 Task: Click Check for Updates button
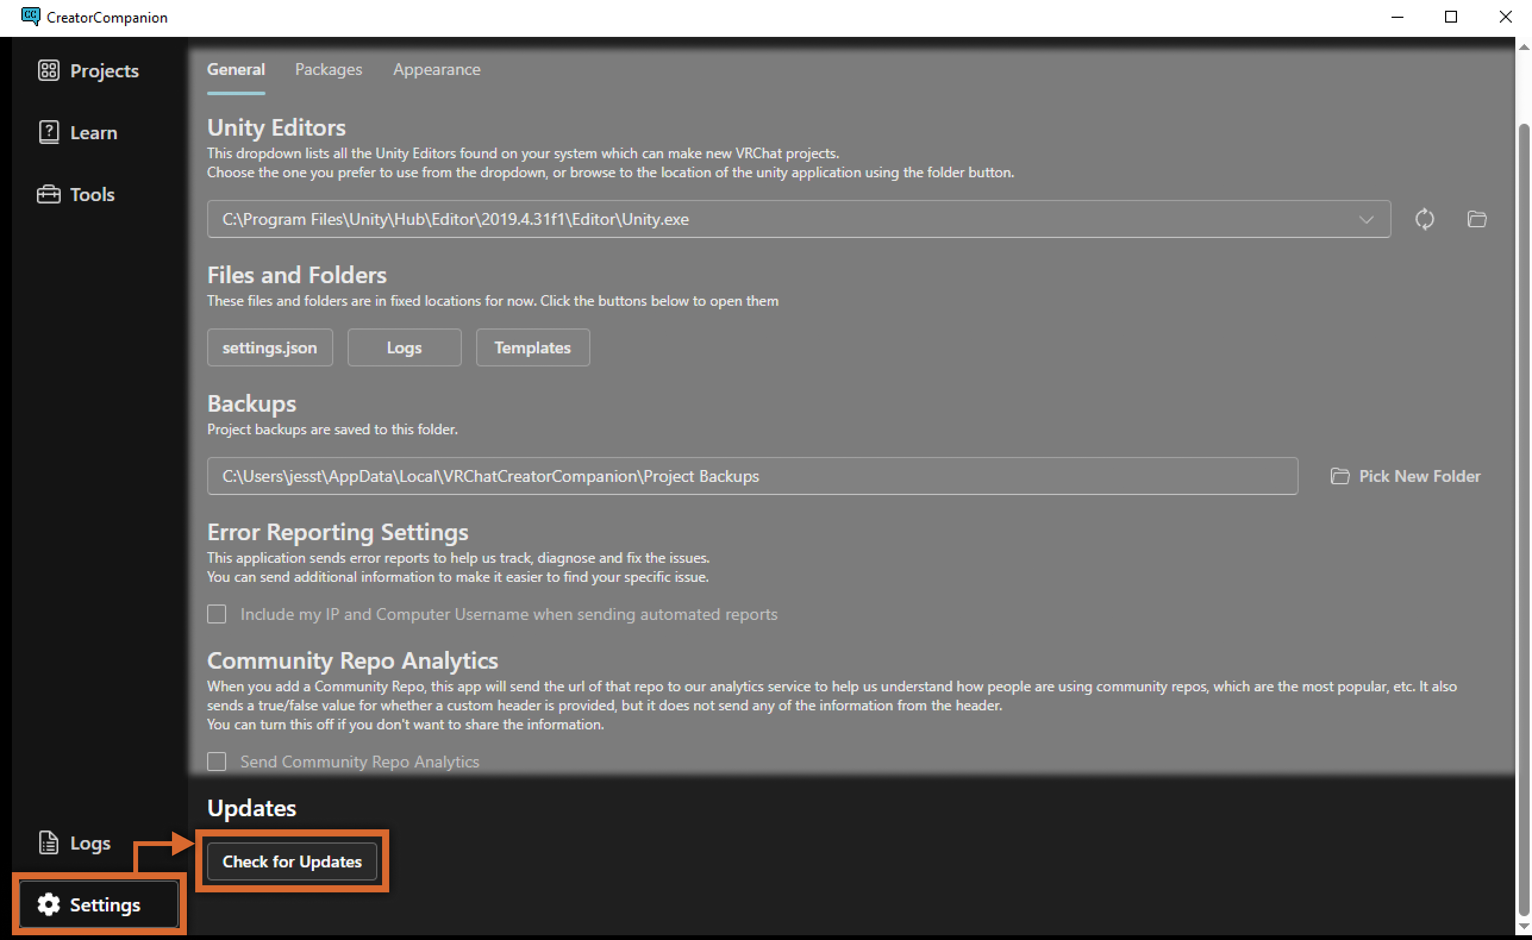tap(291, 862)
